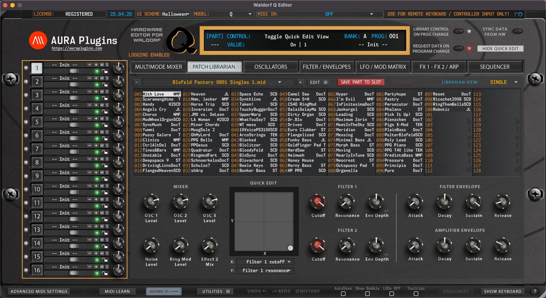Click the Noise Level knob

151,245
